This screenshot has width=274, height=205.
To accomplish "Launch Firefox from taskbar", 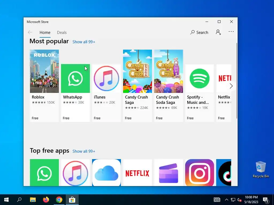I will click(46, 200).
